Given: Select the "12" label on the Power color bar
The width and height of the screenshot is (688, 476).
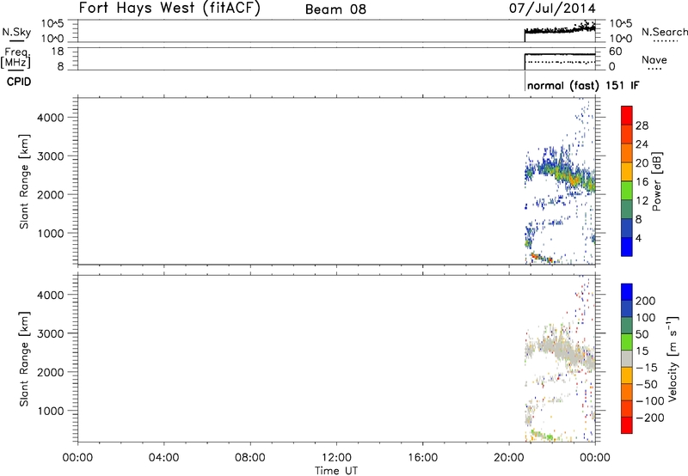Looking at the screenshot, I should pos(642,201).
